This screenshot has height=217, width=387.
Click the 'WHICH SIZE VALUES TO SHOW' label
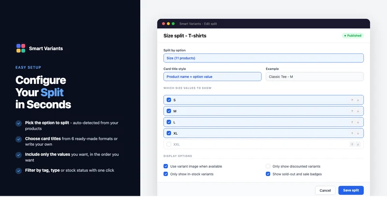pos(187,88)
